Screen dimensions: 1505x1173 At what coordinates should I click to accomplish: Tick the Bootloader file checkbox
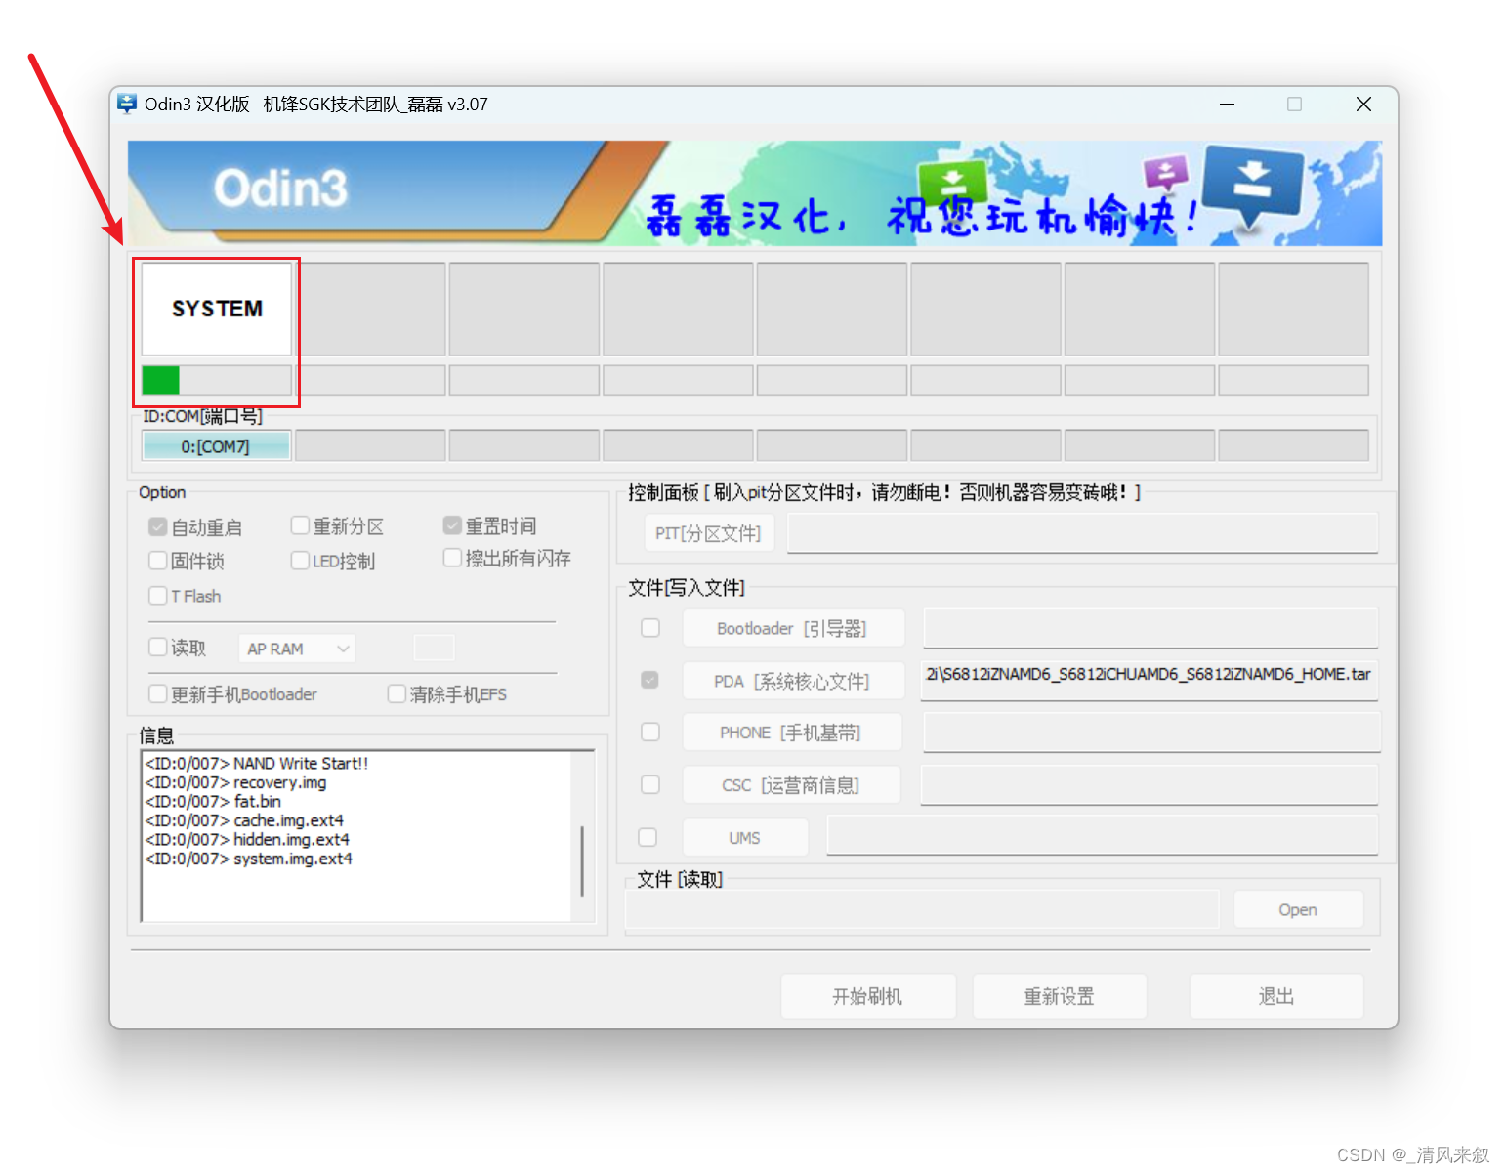click(x=650, y=628)
